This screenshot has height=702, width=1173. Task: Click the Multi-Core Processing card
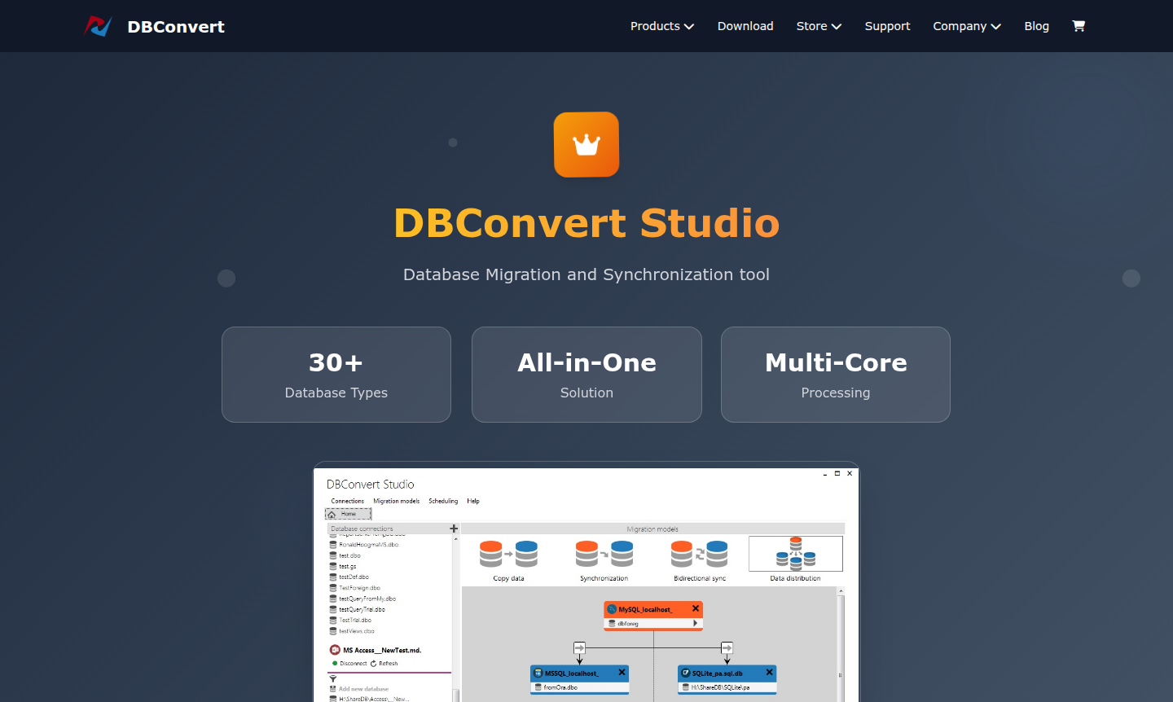[835, 375]
